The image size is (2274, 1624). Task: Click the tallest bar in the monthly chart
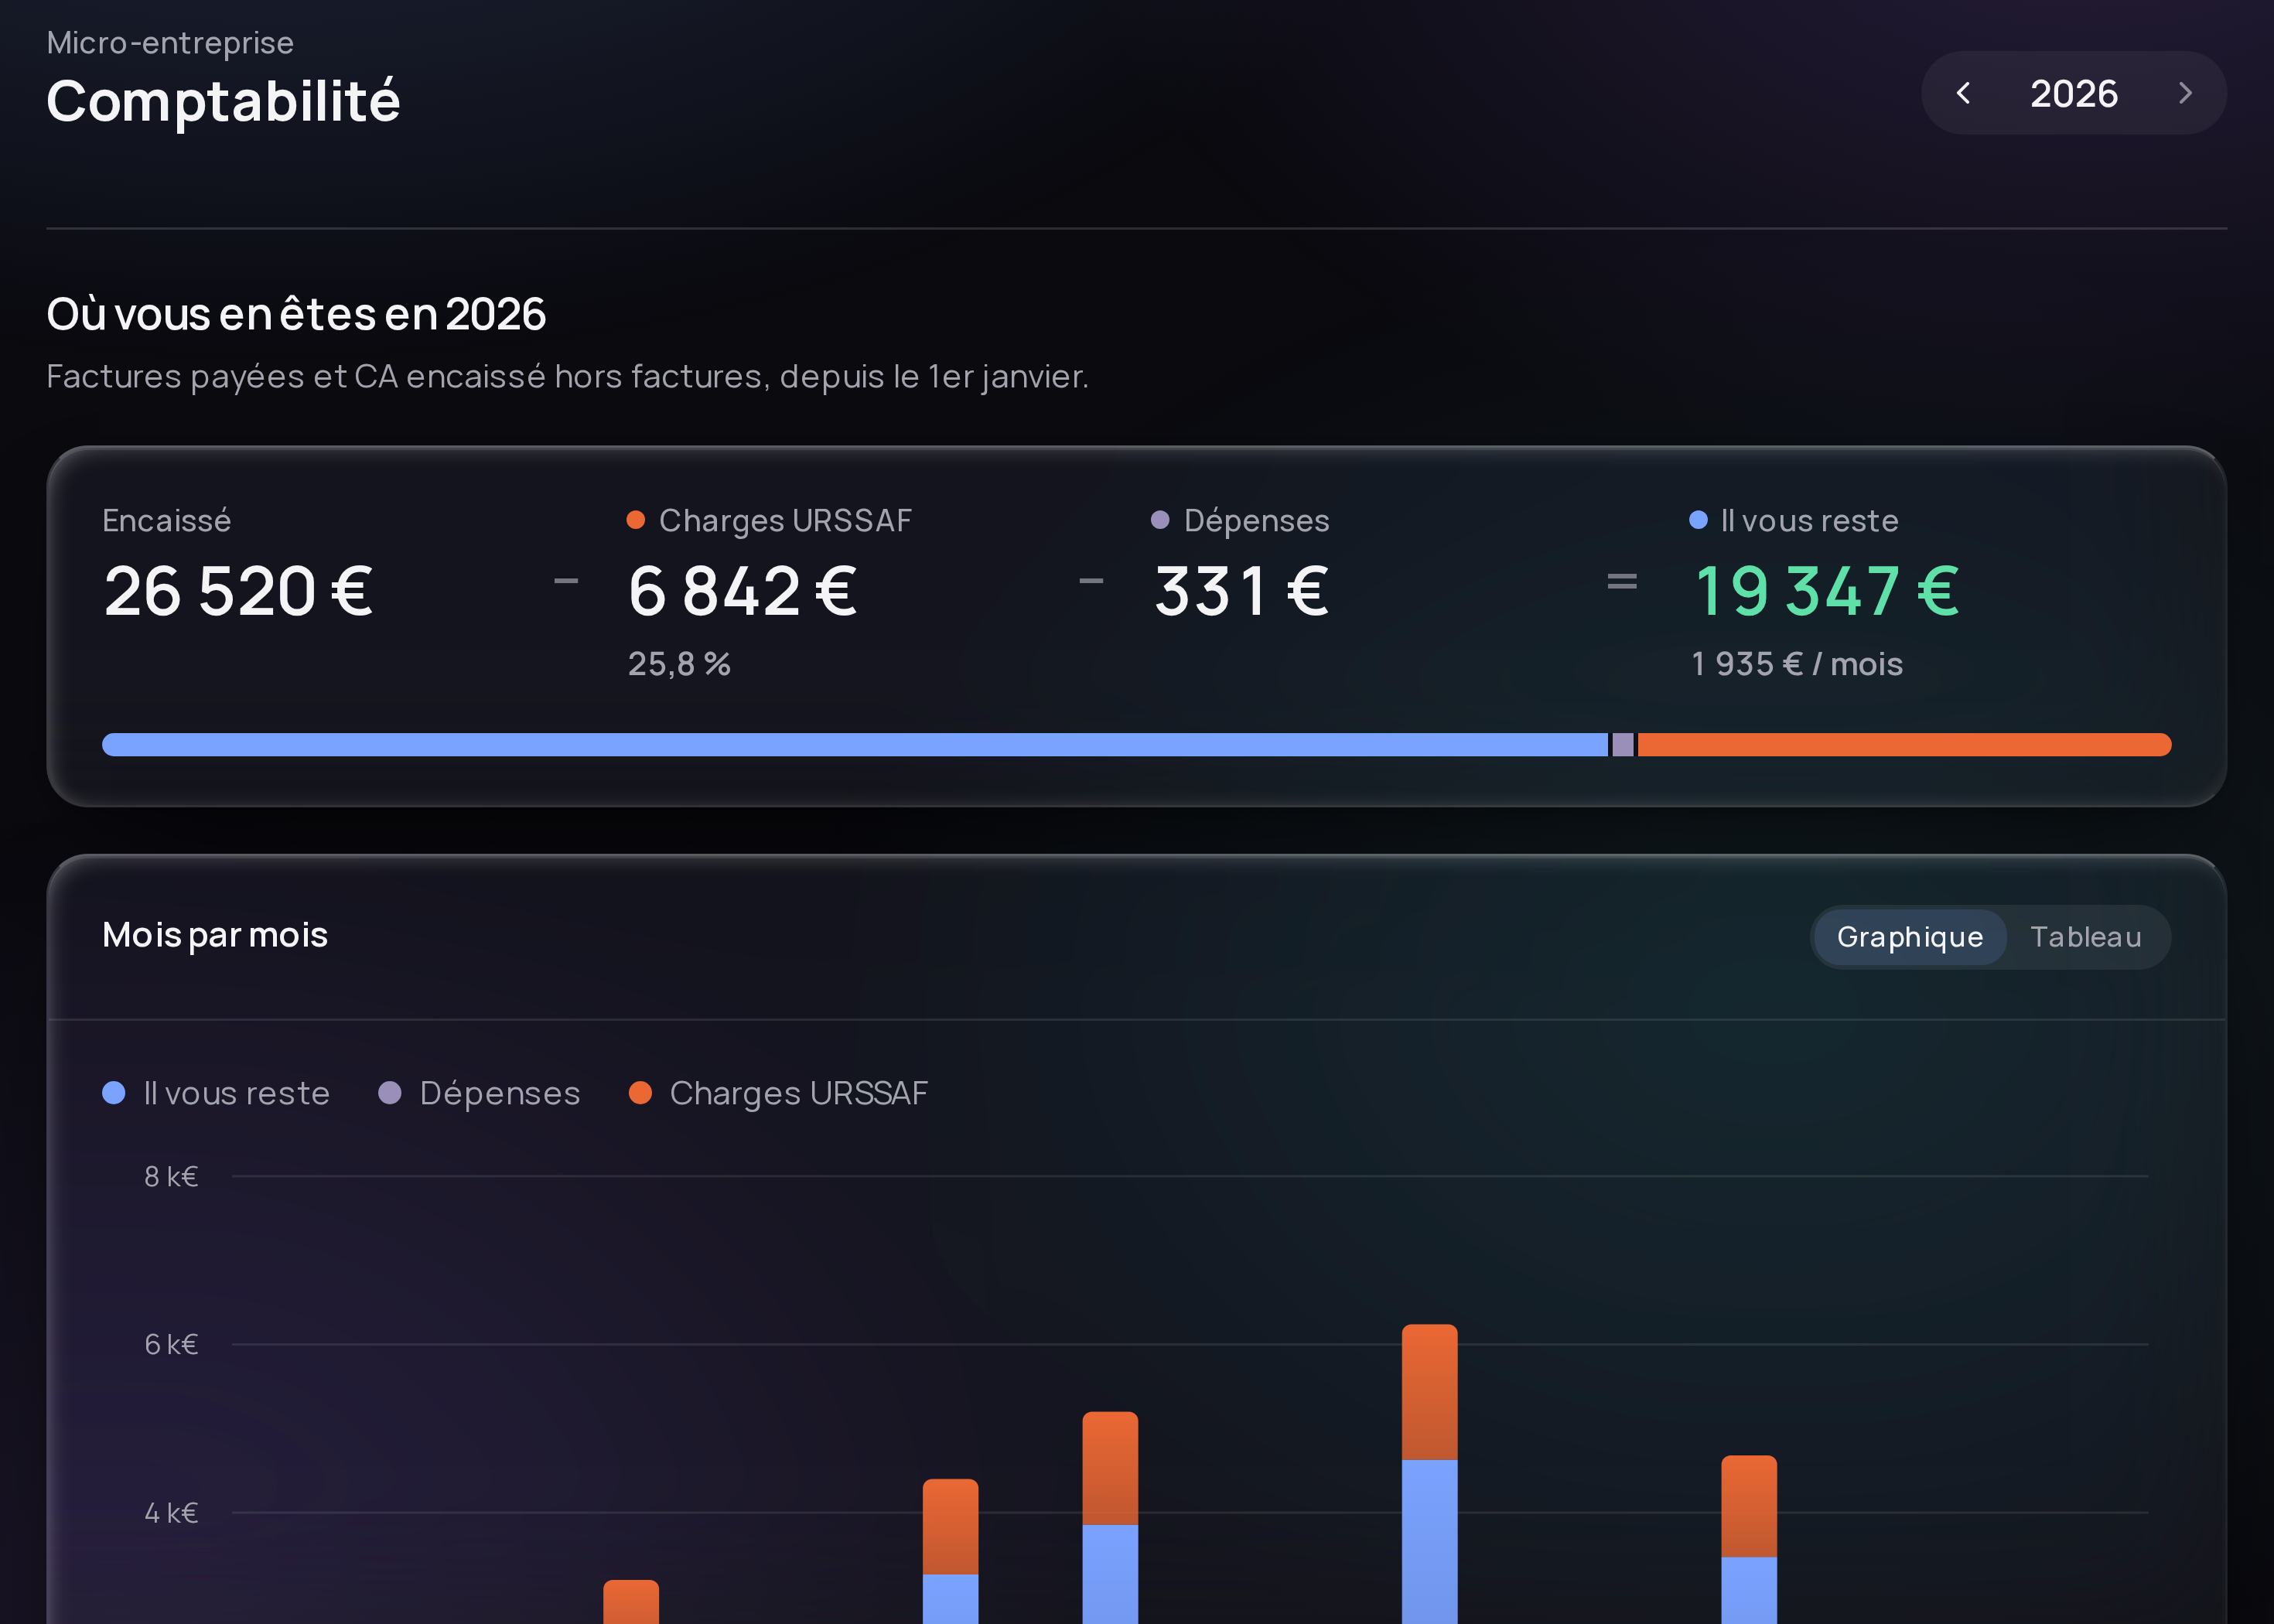[x=1429, y=1474]
